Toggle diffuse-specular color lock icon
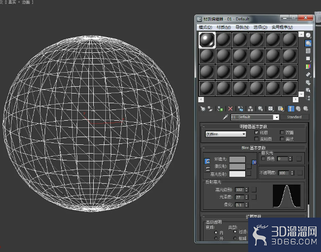The width and height of the screenshot is (321, 252). tap(207, 169)
